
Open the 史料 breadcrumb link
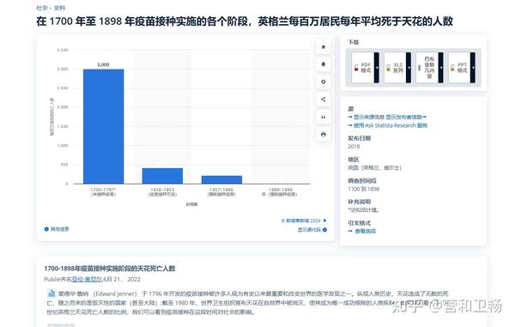click(59, 8)
